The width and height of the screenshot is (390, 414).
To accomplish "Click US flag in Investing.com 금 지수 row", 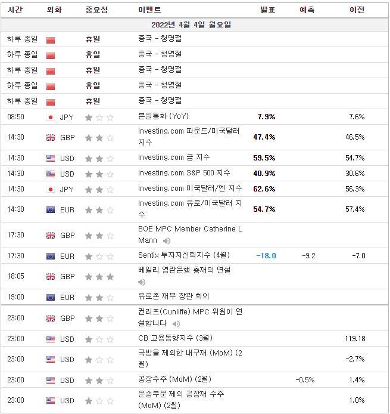I will (51, 159).
